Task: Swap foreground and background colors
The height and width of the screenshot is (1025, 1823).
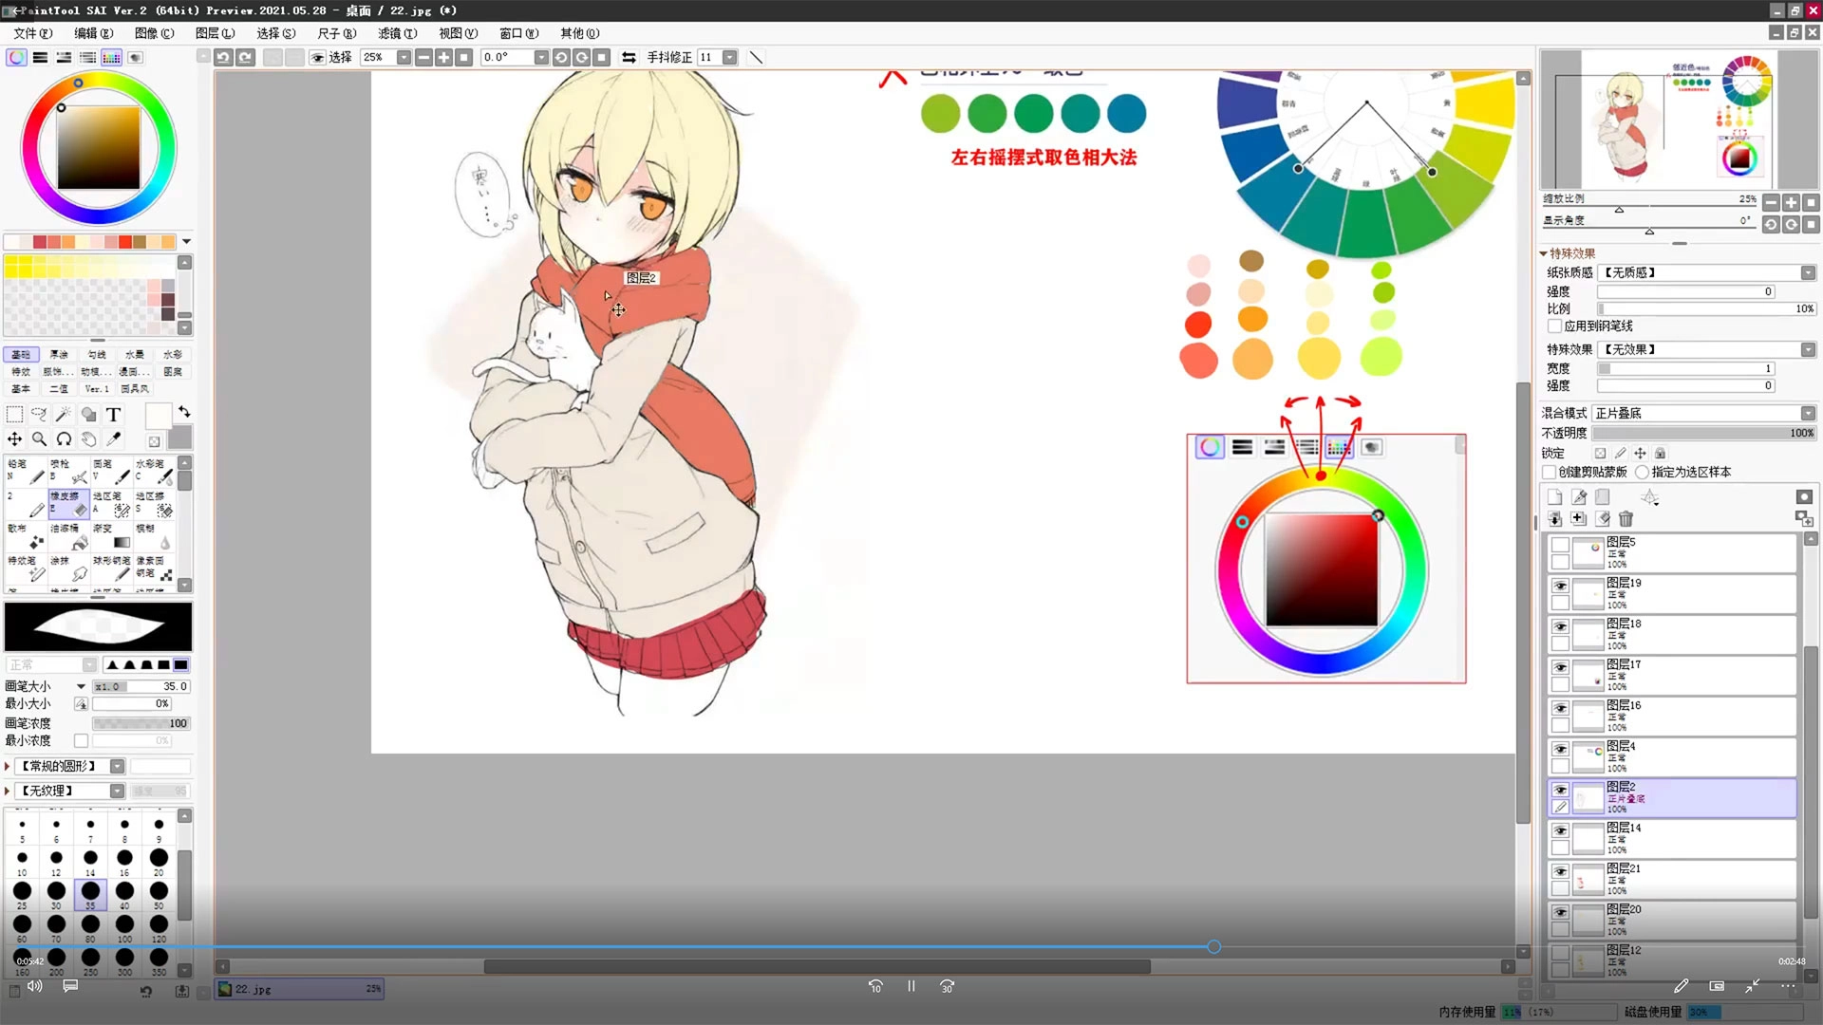Action: point(184,413)
